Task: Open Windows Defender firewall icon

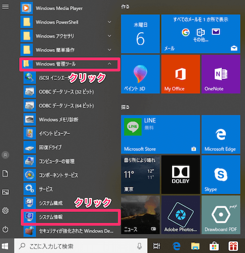Action: [x=29, y=230]
